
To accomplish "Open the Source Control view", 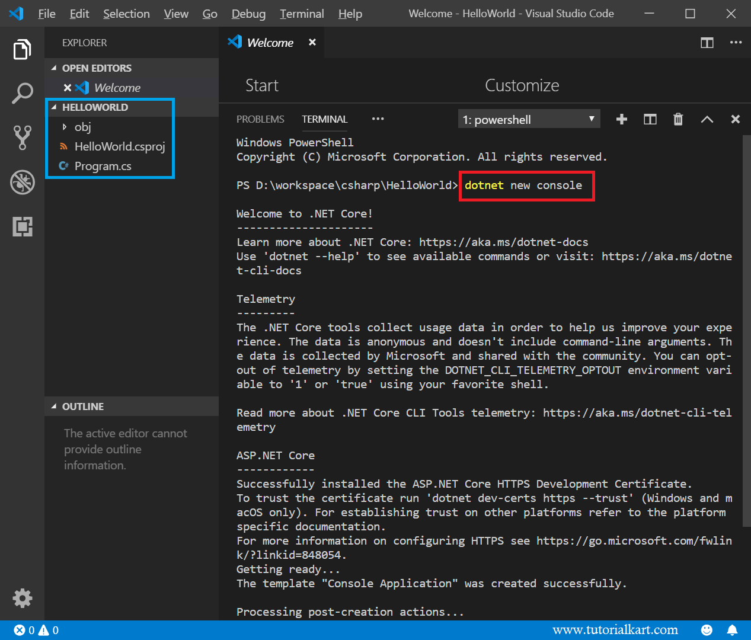I will tap(22, 137).
